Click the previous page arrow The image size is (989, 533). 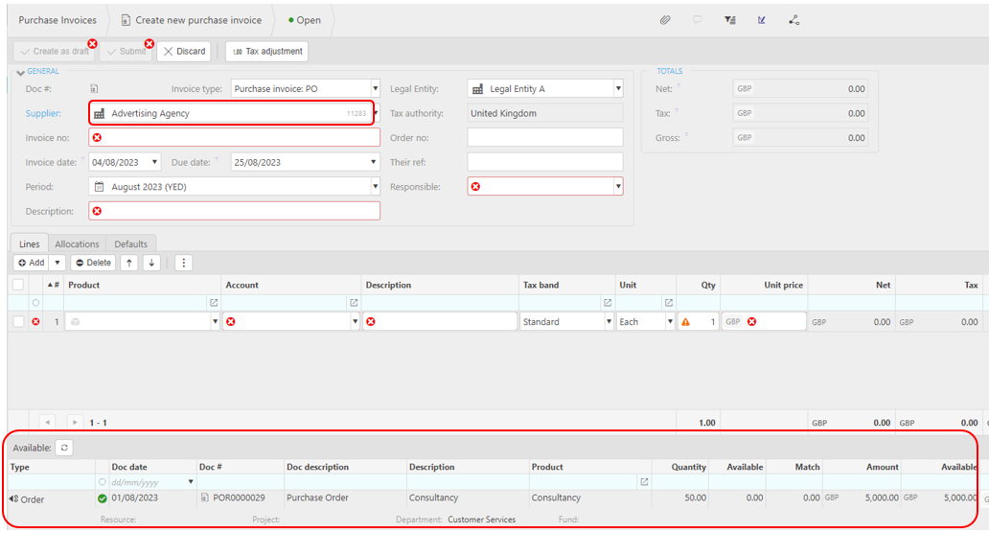coord(48,422)
